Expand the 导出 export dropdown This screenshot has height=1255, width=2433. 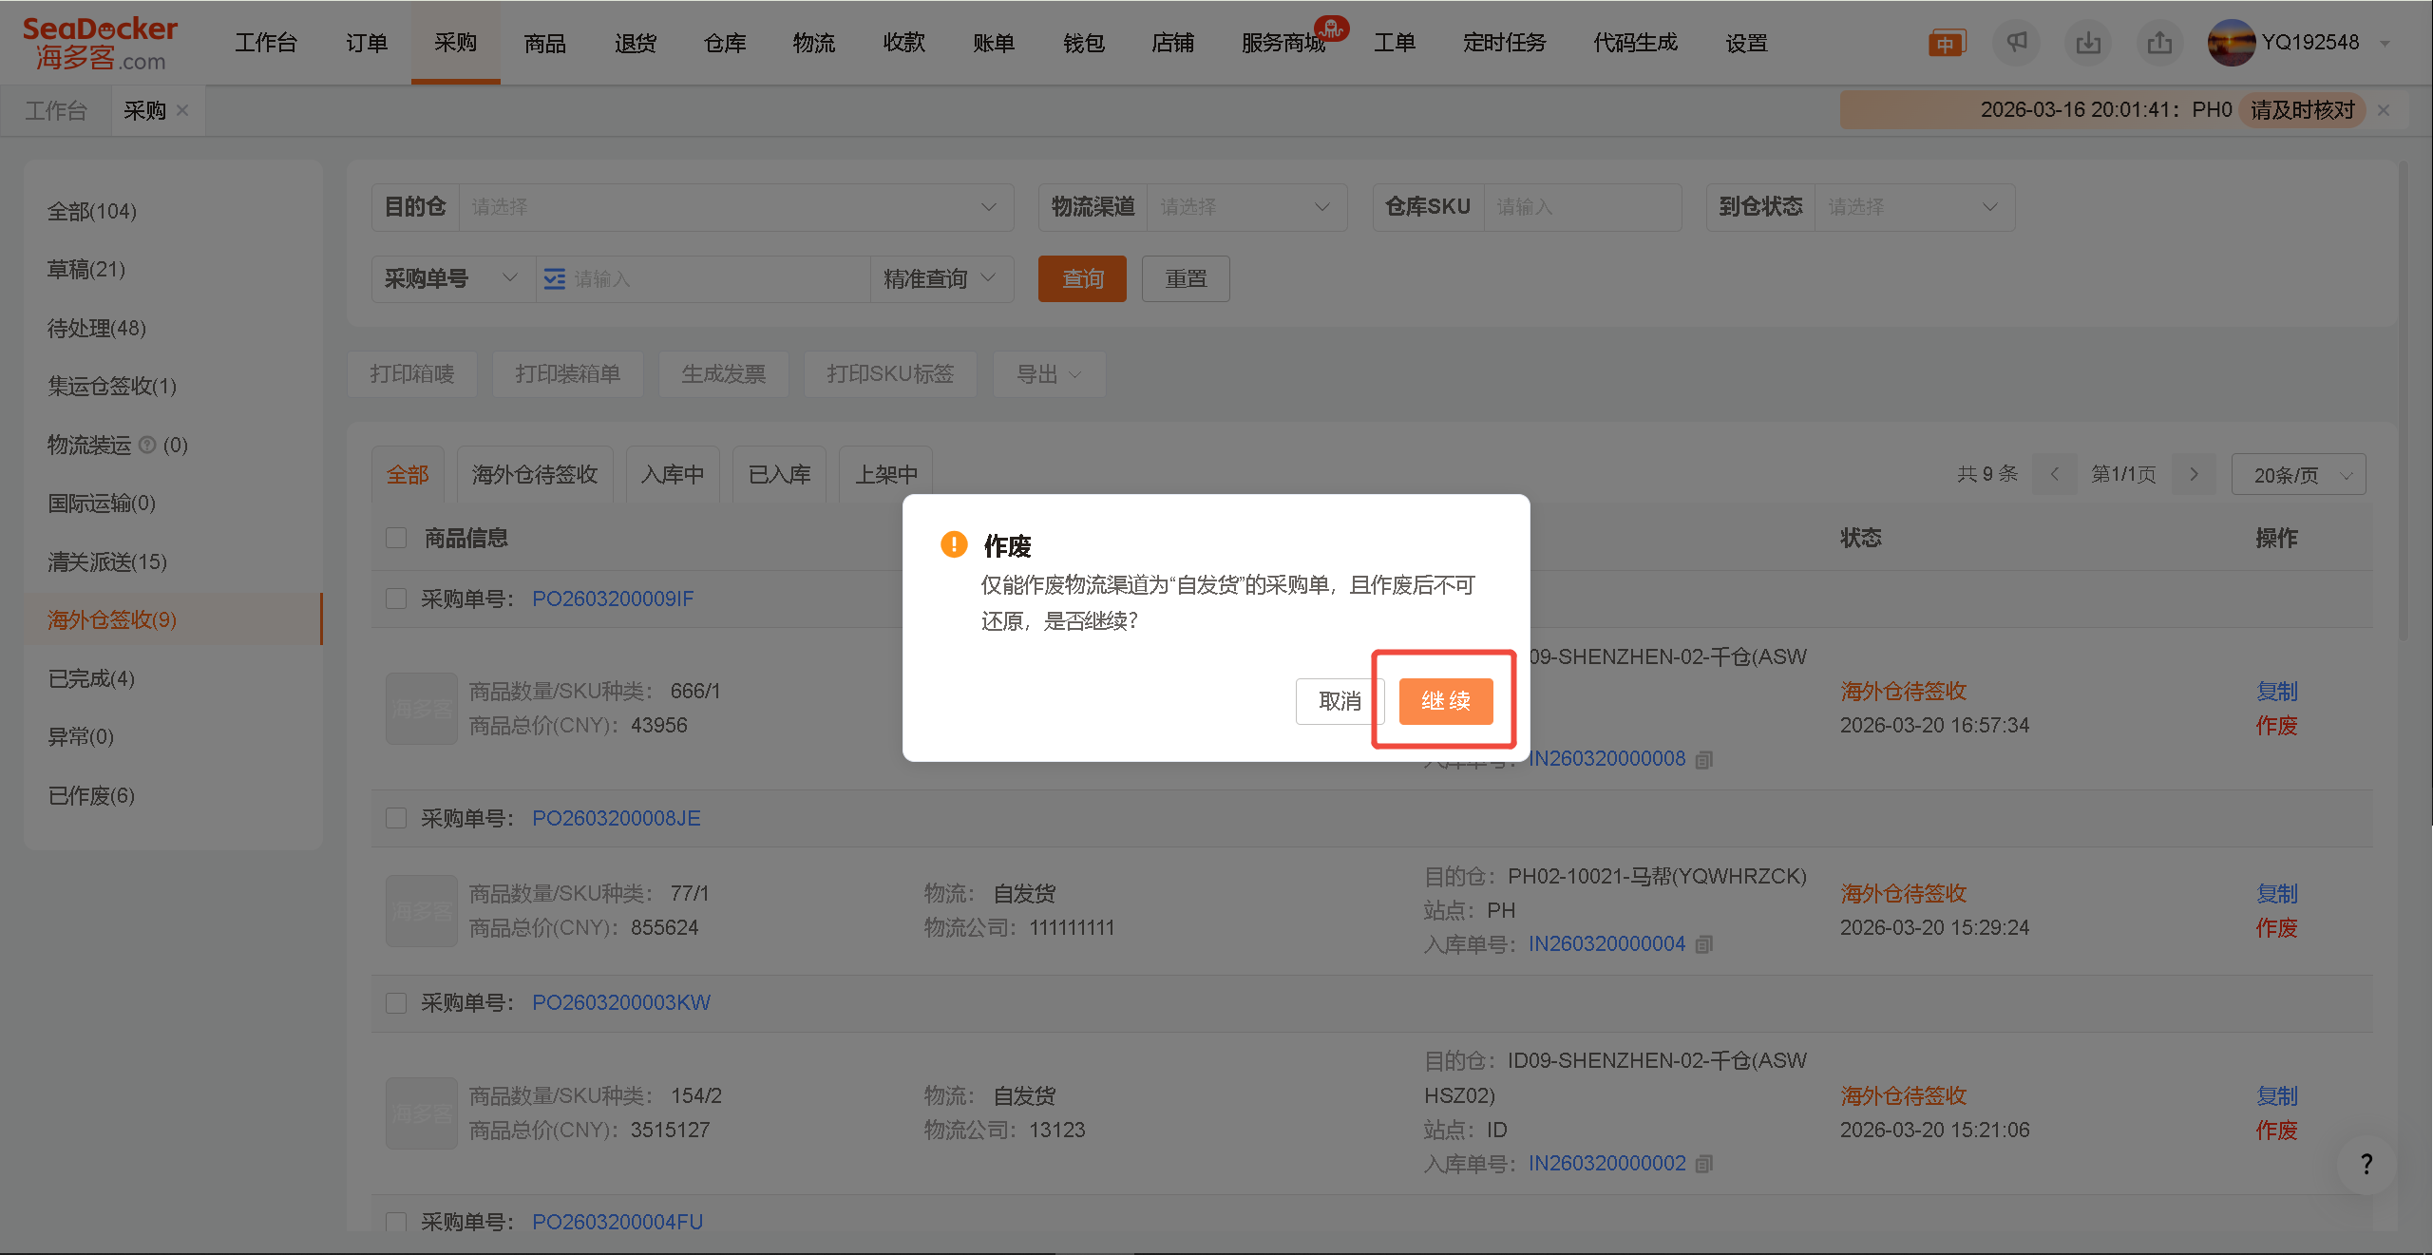(x=1048, y=373)
